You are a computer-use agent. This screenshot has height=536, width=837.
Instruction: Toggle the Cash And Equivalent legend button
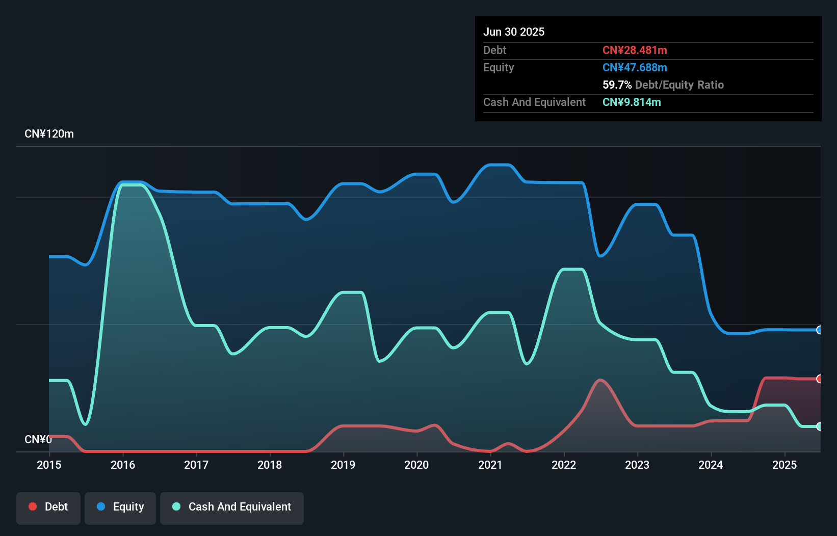click(232, 508)
